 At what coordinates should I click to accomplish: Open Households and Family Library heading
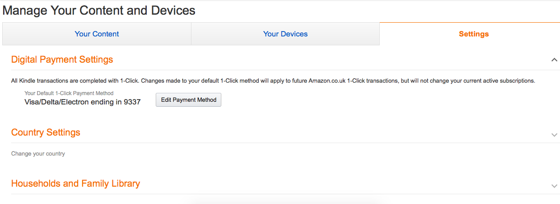[75, 183]
